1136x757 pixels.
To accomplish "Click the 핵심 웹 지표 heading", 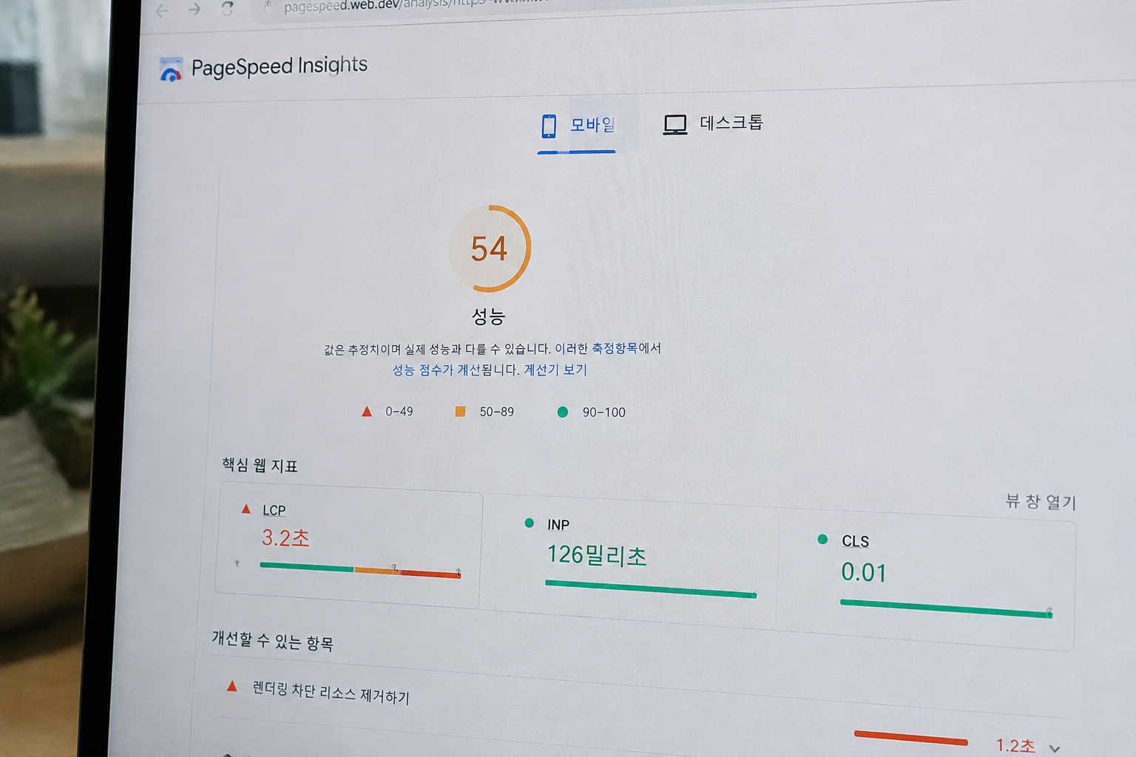I will point(260,465).
